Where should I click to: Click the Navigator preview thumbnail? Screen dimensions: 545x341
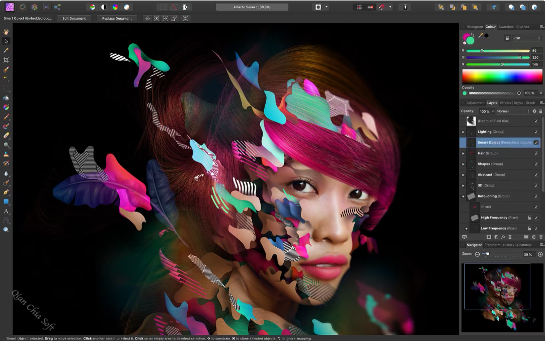point(502,298)
